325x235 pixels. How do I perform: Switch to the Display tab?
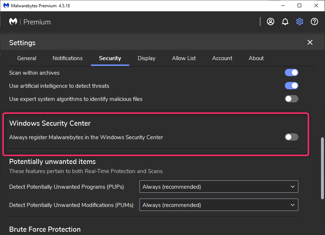click(x=146, y=58)
